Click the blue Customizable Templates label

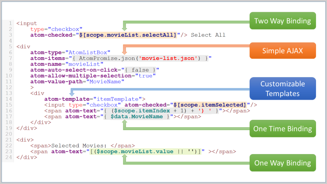click(x=282, y=88)
